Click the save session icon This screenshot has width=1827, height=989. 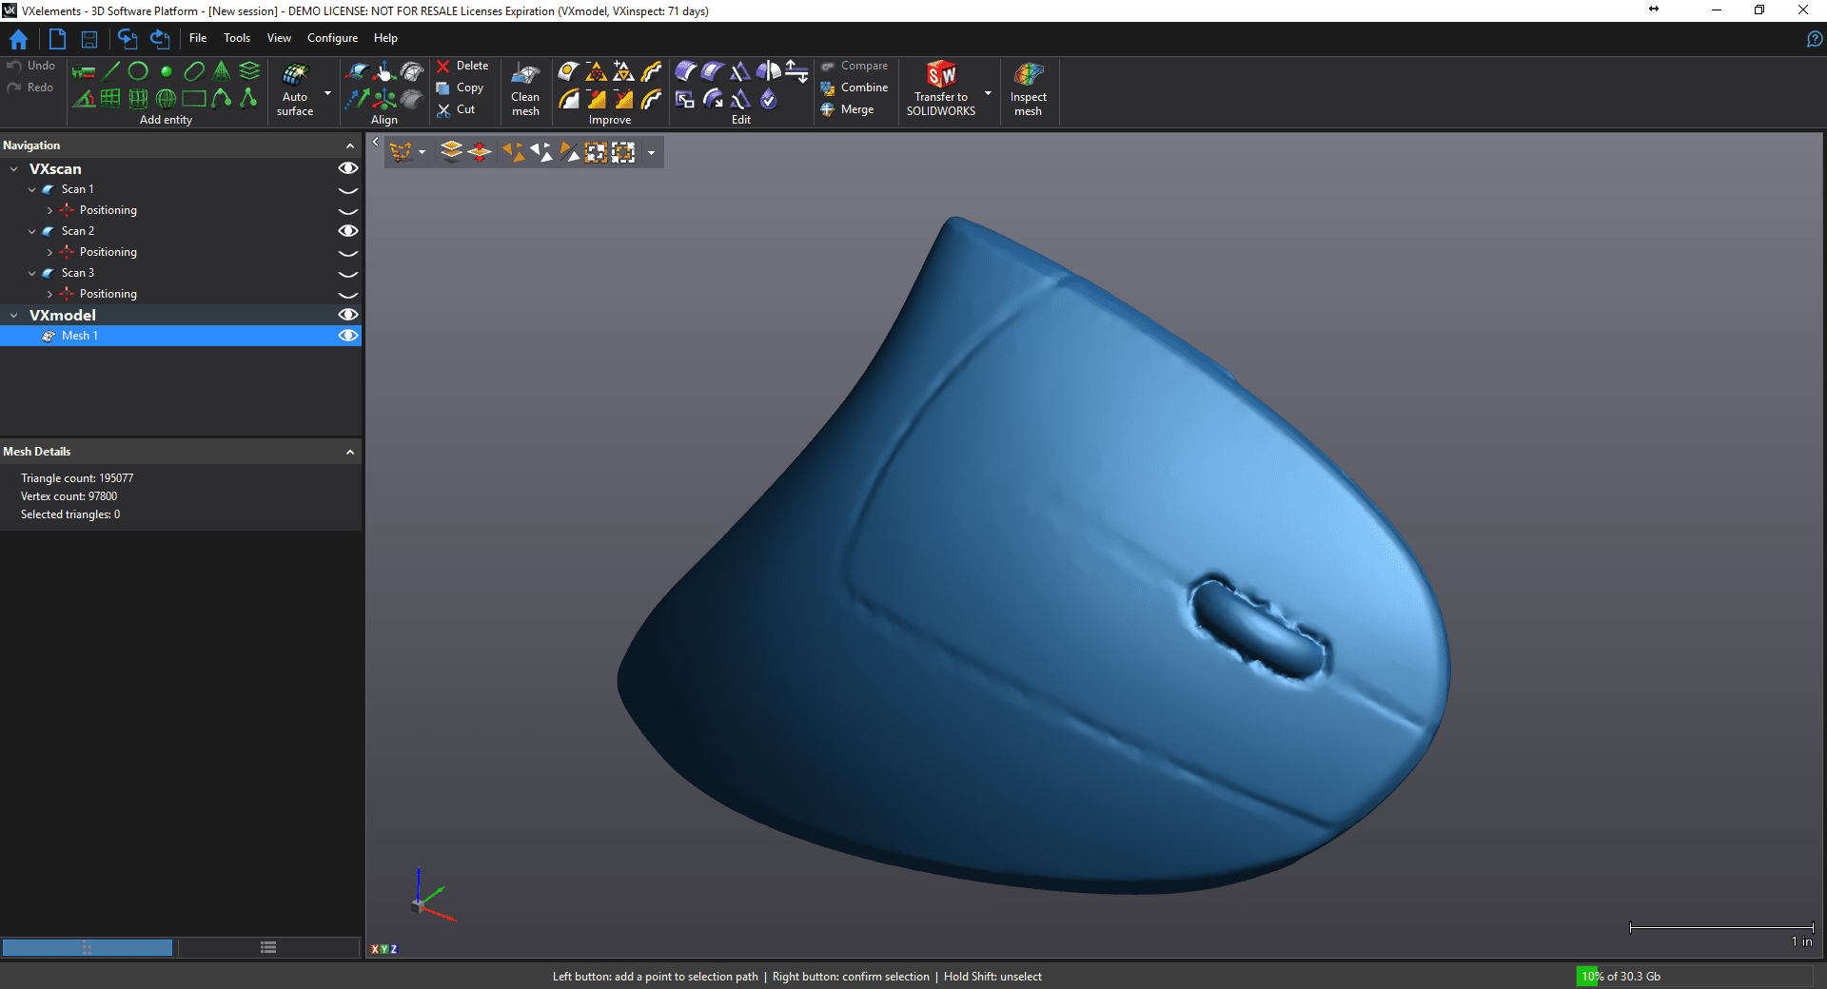89,39
